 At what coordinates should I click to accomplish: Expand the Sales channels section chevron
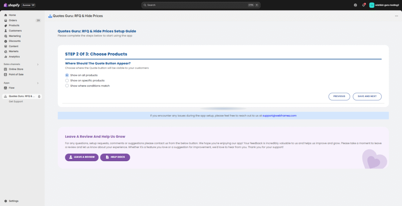38,64
